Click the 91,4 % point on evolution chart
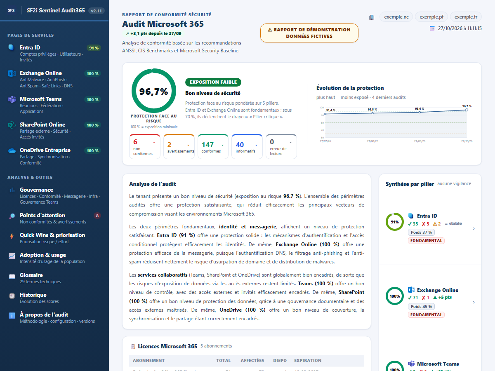Viewport: 495px width, 371px height. click(325, 114)
